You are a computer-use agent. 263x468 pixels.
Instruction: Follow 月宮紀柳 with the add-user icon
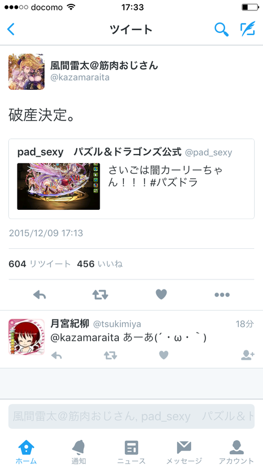[x=248, y=355]
